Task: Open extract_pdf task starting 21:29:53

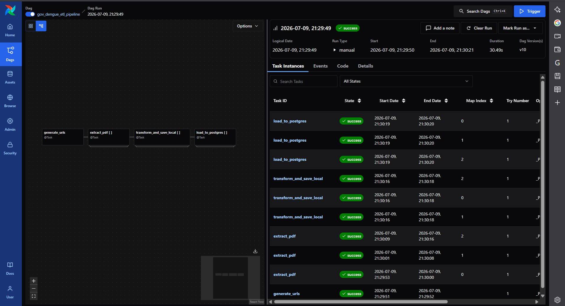Action: 285,274
